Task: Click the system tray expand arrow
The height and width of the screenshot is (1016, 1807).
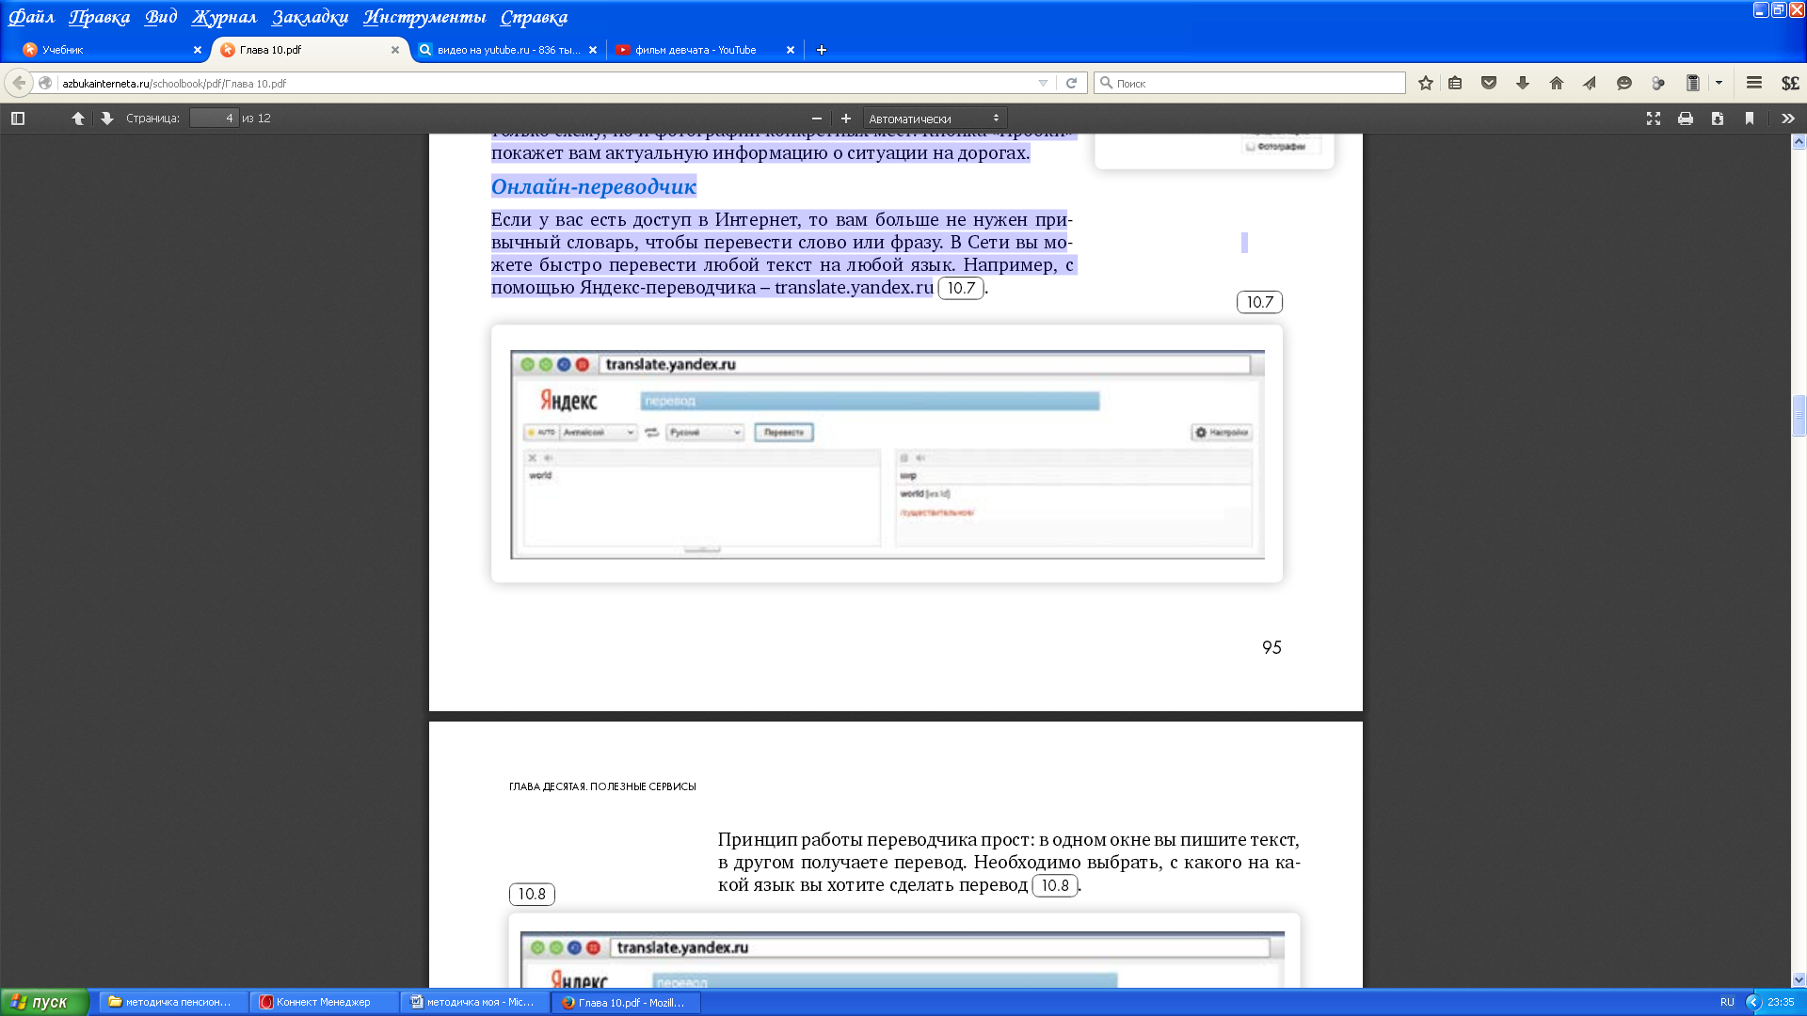Action: 1753,1002
